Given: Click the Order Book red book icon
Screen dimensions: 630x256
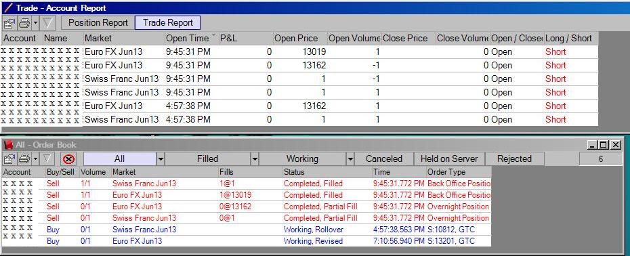Looking at the screenshot, I should [x=7, y=145].
